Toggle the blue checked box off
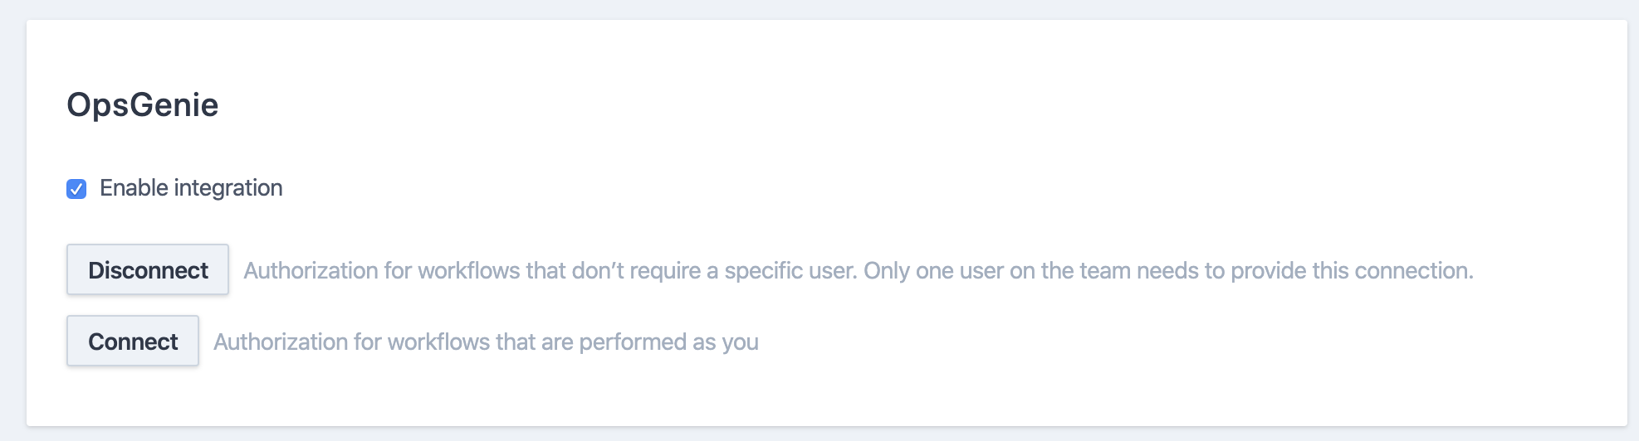 [76, 189]
